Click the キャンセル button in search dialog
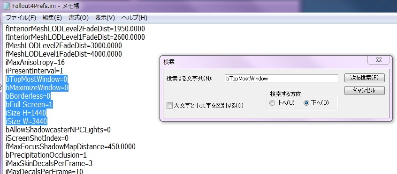Image resolution: width=397 pixels, height=174 pixels. coord(364,90)
